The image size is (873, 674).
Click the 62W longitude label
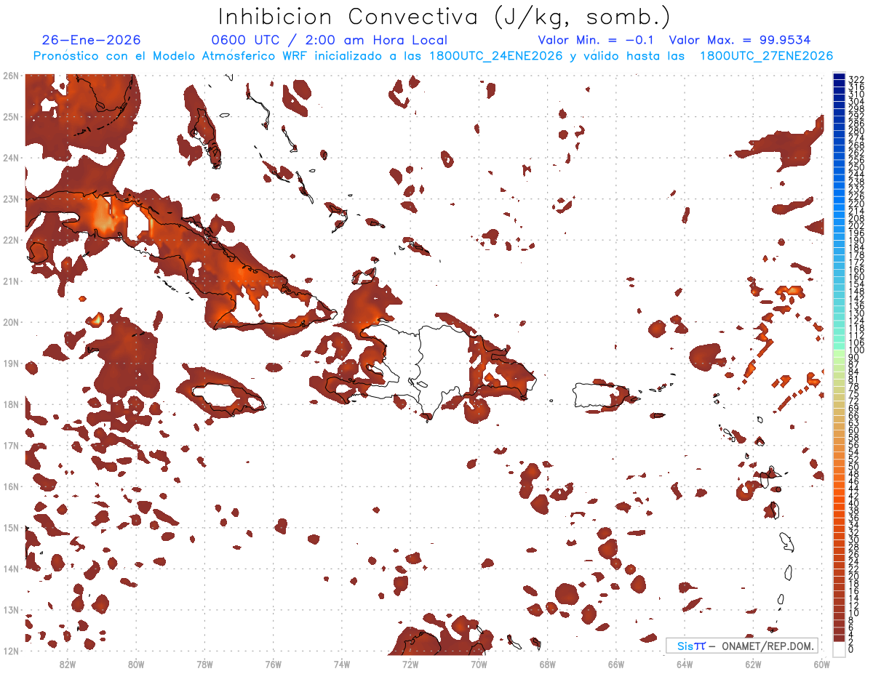(x=754, y=663)
